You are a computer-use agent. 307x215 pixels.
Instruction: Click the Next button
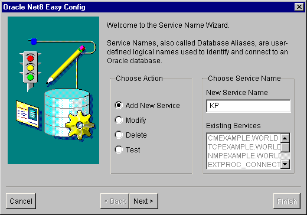click(x=143, y=201)
